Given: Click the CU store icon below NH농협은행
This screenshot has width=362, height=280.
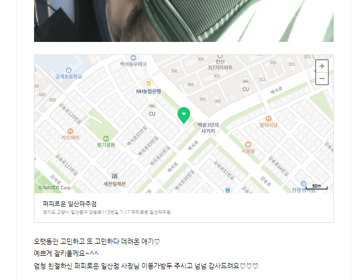Looking at the screenshot, I should 152,106.
